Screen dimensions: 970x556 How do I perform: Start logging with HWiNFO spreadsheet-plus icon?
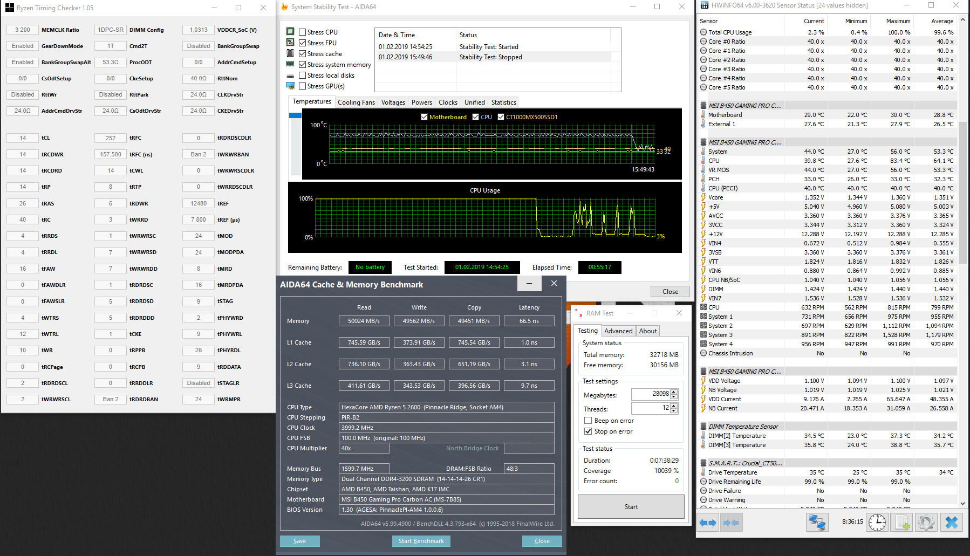(x=902, y=522)
